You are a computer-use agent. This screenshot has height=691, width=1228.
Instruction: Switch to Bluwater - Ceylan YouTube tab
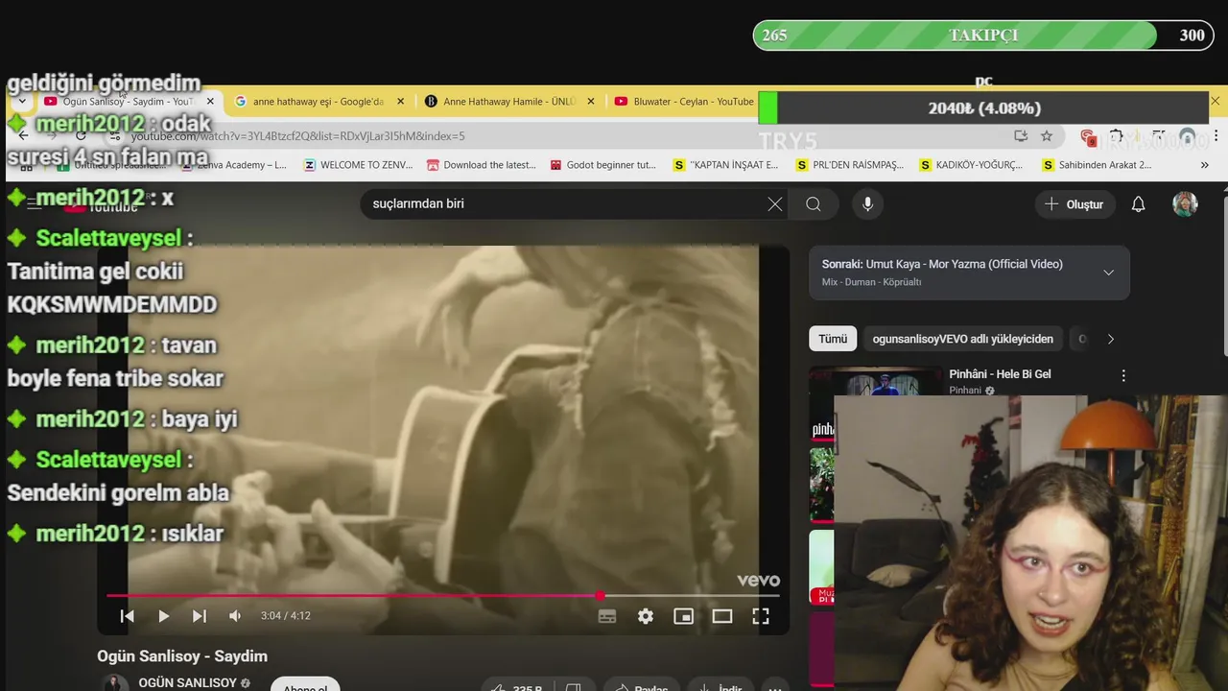pyautogui.click(x=683, y=102)
